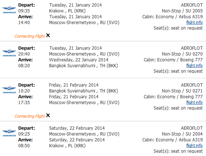Click the Aeroflot logo for flight SU 2005
The height and width of the screenshot is (156, 206).
click(9, 9)
